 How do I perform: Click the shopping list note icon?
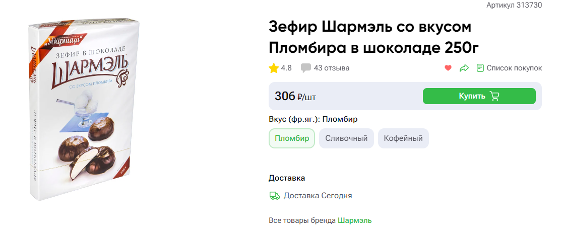point(480,68)
